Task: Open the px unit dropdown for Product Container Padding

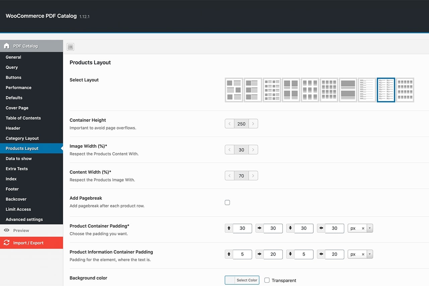Action: [x=369, y=228]
